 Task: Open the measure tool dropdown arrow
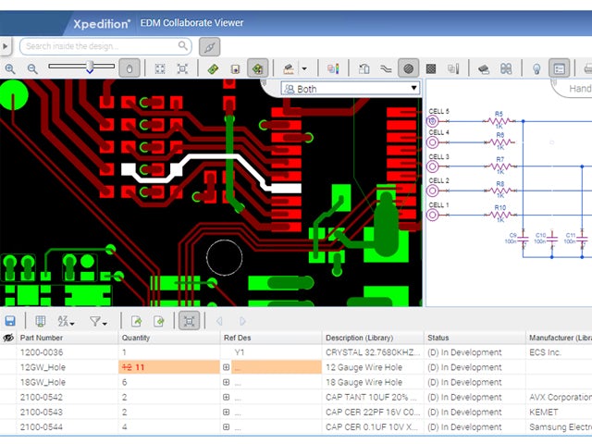tap(304, 69)
